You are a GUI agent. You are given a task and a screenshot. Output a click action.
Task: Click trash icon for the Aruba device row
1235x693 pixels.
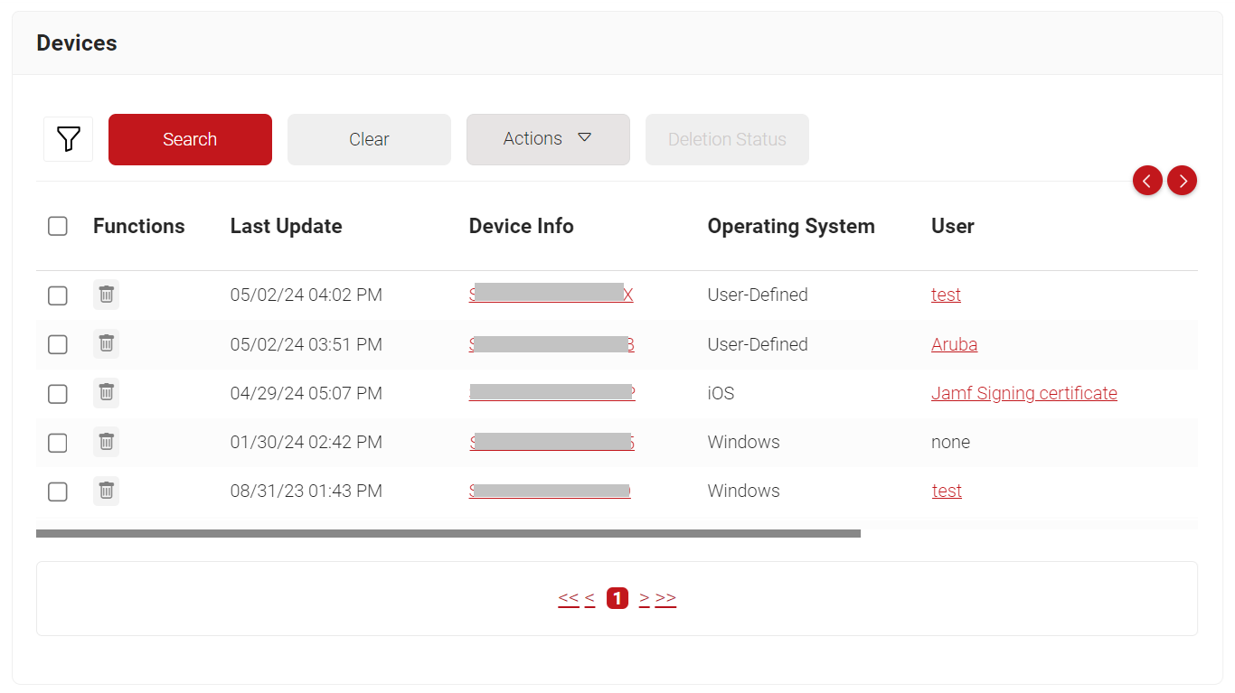[106, 343]
